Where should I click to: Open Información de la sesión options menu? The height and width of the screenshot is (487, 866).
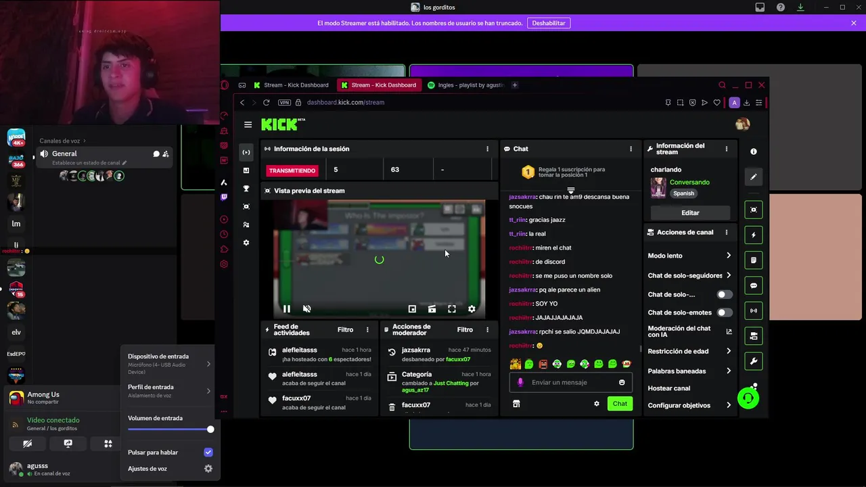(487, 149)
